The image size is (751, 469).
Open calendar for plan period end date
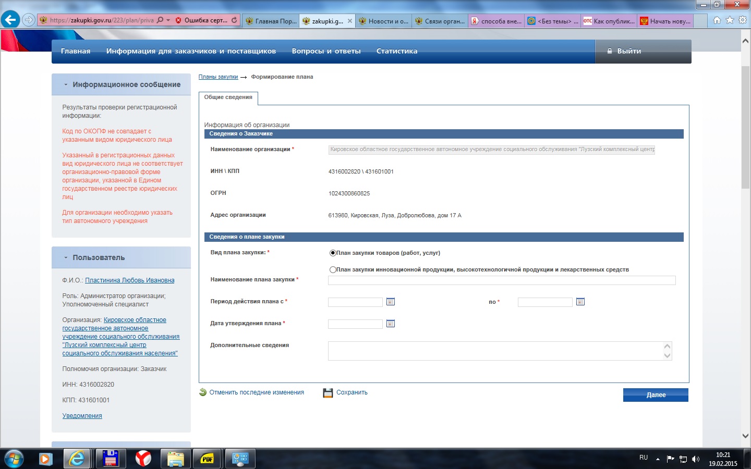pyautogui.click(x=580, y=302)
